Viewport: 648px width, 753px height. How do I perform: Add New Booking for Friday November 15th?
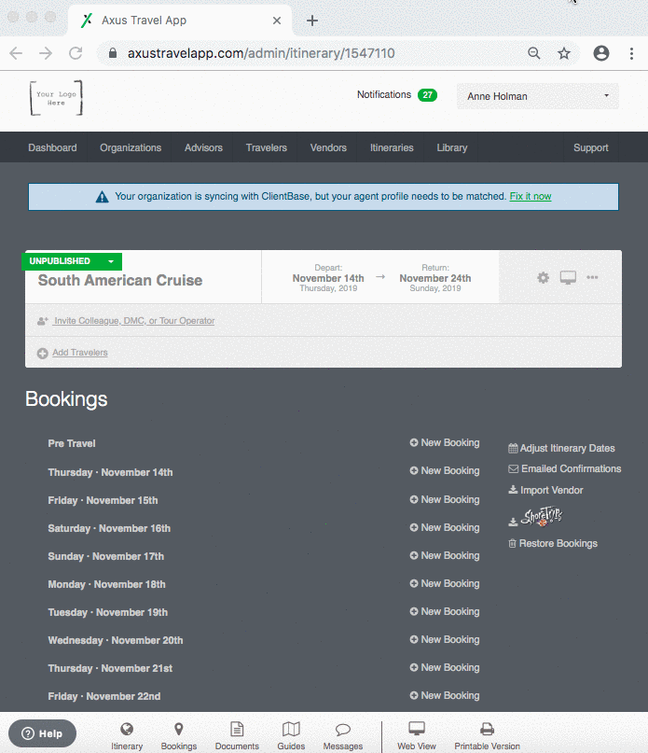[445, 499]
